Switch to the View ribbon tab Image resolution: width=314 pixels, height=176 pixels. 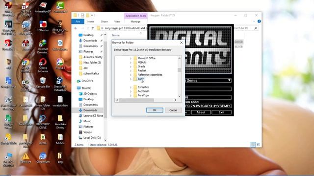[x=117, y=22]
